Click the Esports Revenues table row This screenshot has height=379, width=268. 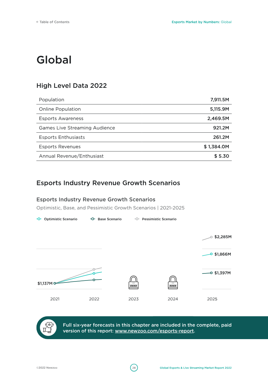click(x=134, y=147)
